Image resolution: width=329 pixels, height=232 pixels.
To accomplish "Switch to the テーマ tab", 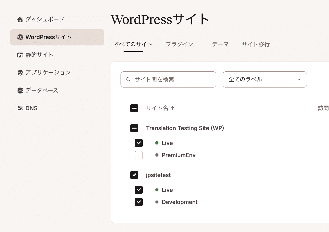I will [220, 44].
